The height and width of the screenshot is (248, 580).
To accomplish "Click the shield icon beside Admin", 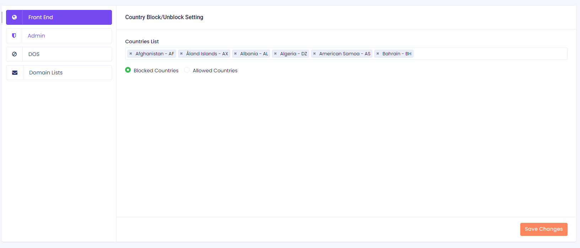I will click(14, 36).
